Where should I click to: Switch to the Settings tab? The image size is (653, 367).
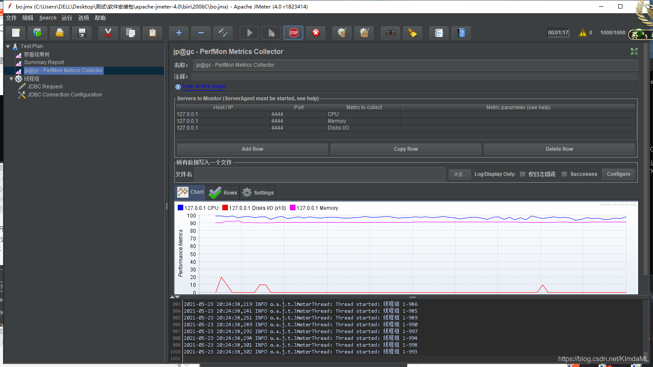[258, 192]
